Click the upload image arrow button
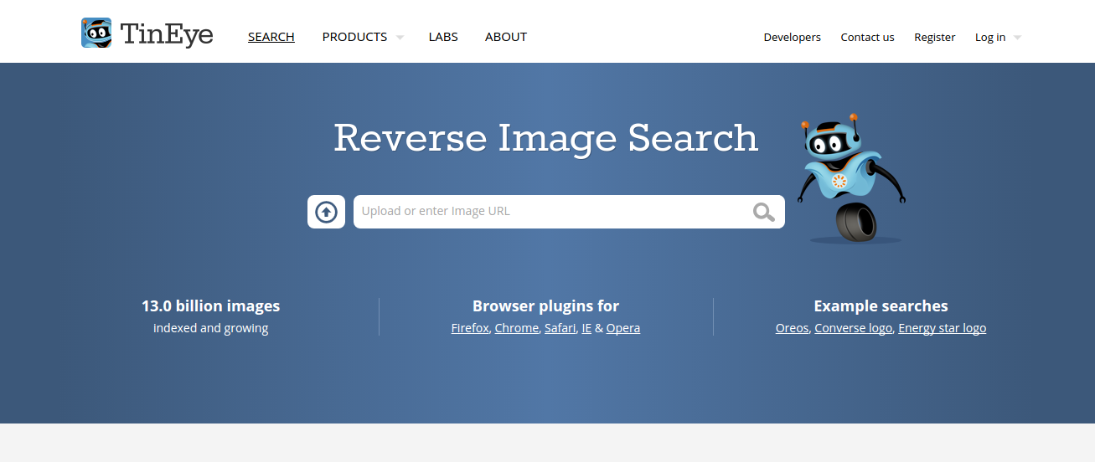 [326, 212]
